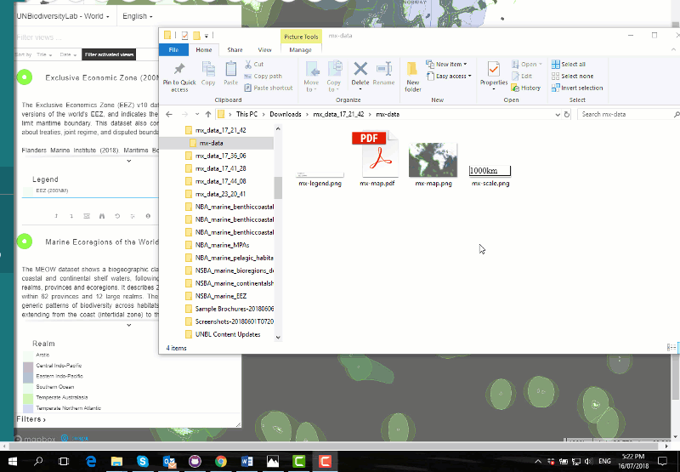680x472 pixels.
Task: Expand Filters section in the views panel
Action: point(31,419)
